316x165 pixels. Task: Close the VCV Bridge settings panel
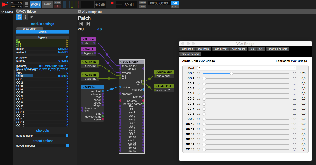[x=18, y=11]
